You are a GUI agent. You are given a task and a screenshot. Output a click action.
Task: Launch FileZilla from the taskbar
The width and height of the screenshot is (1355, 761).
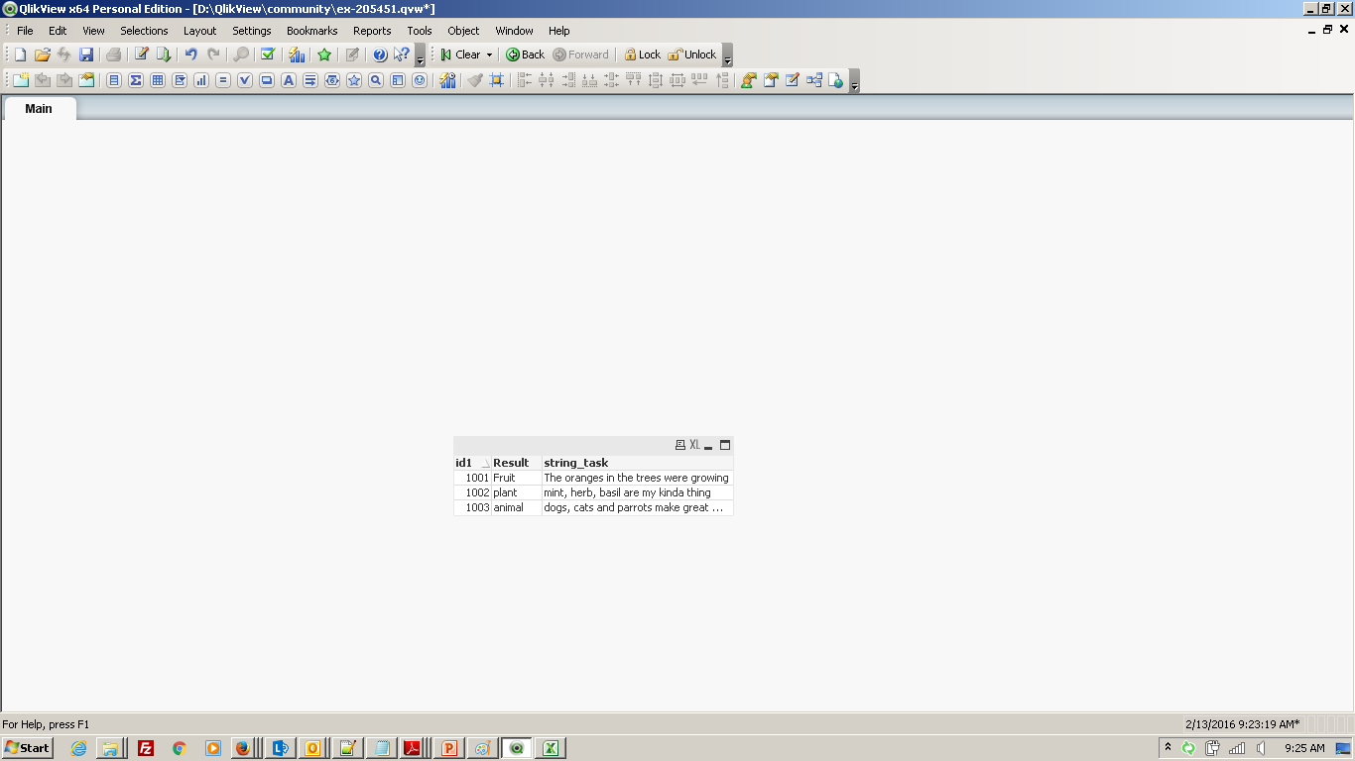point(146,748)
